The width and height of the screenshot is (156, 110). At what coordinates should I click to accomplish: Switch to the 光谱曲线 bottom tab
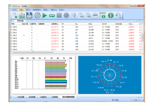[x=43, y=97]
